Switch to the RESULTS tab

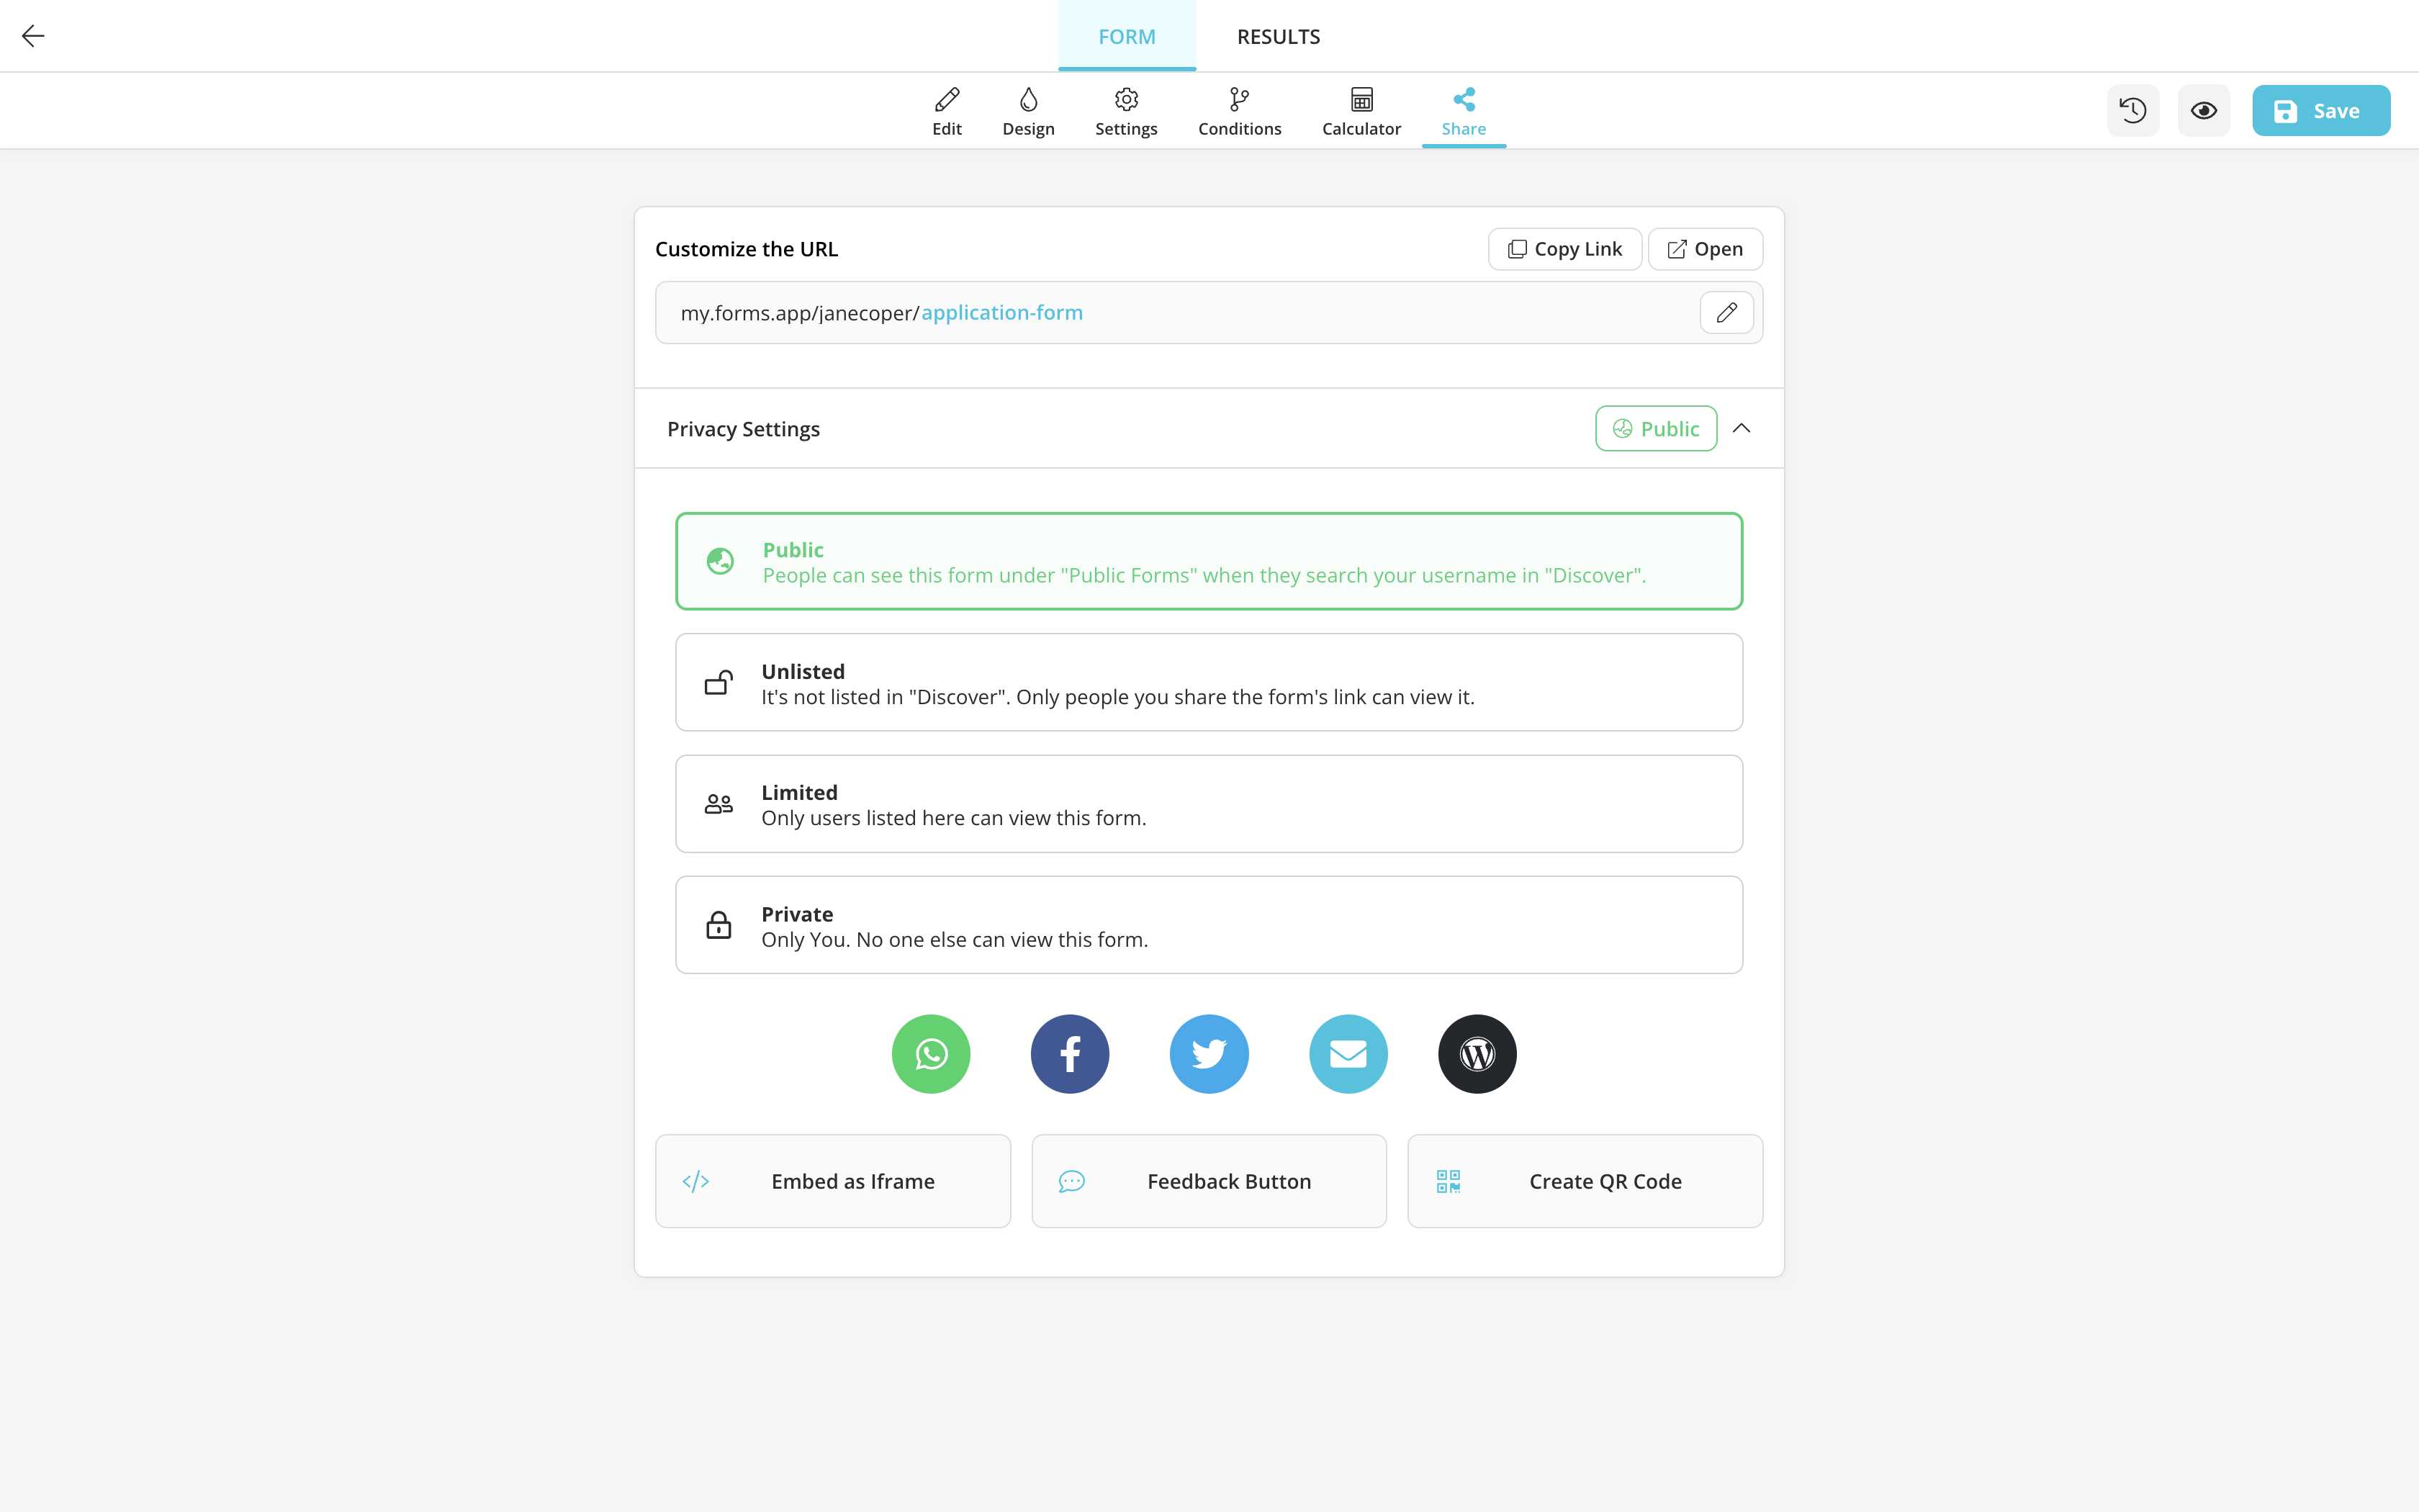pyautogui.click(x=1279, y=36)
